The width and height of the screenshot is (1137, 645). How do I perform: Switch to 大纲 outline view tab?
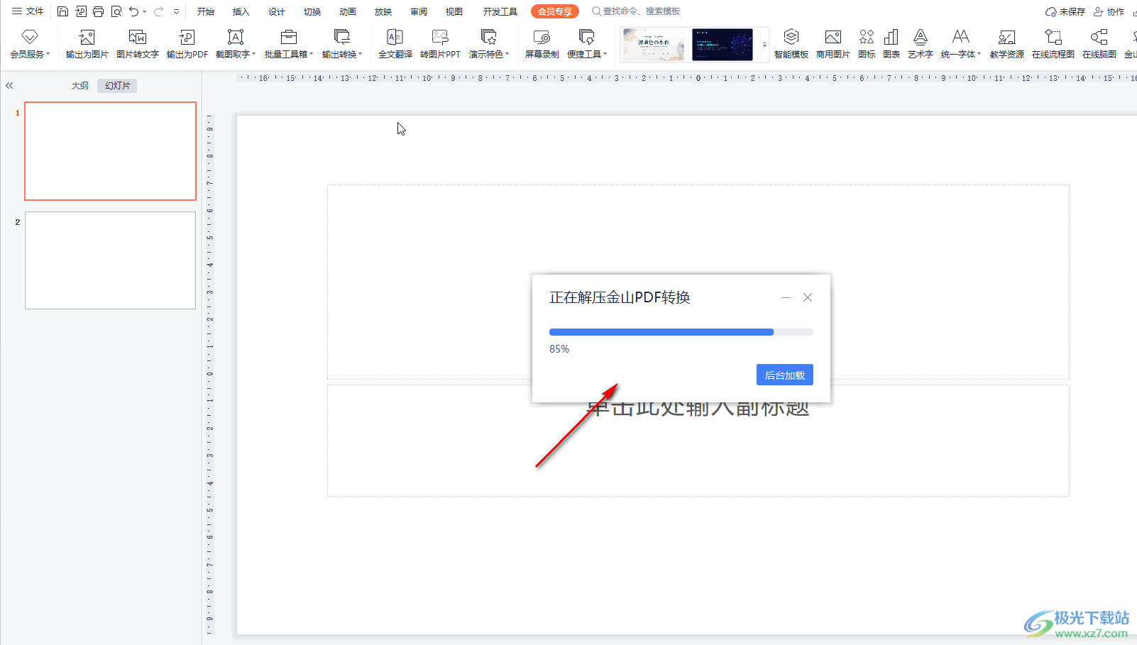[x=80, y=85]
